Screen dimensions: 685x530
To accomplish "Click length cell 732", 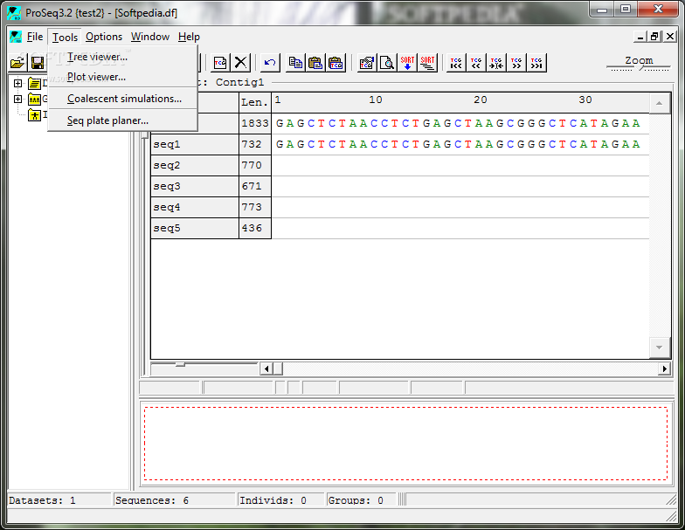I will pyautogui.click(x=255, y=145).
